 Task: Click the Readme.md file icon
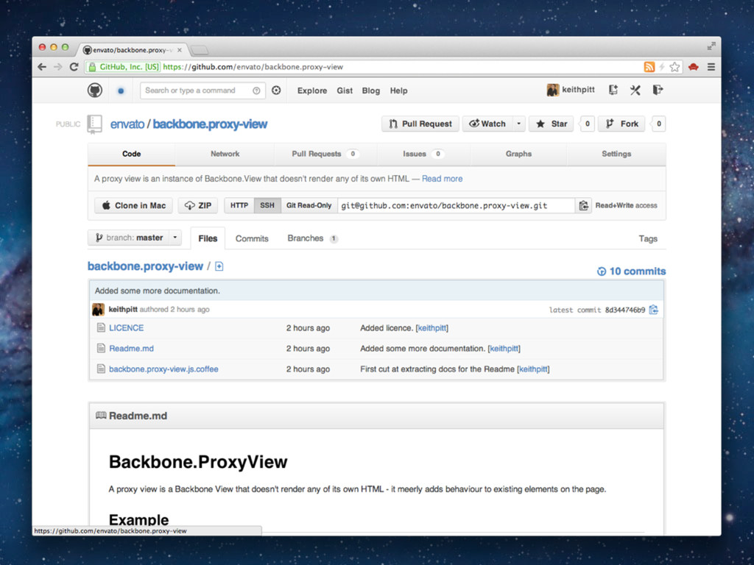coord(101,348)
